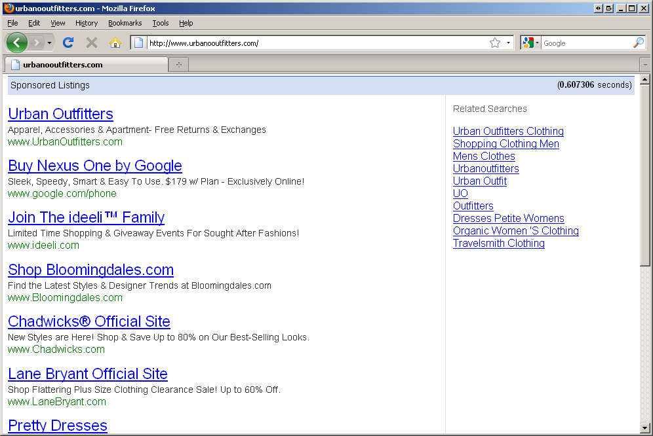Open the list all tabs dropdown
The width and height of the screenshot is (653, 436).
pos(645,65)
